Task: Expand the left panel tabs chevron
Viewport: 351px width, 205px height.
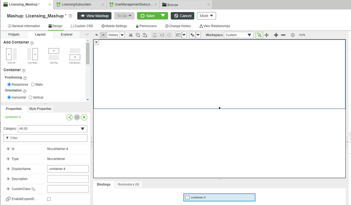Action: tap(87, 34)
